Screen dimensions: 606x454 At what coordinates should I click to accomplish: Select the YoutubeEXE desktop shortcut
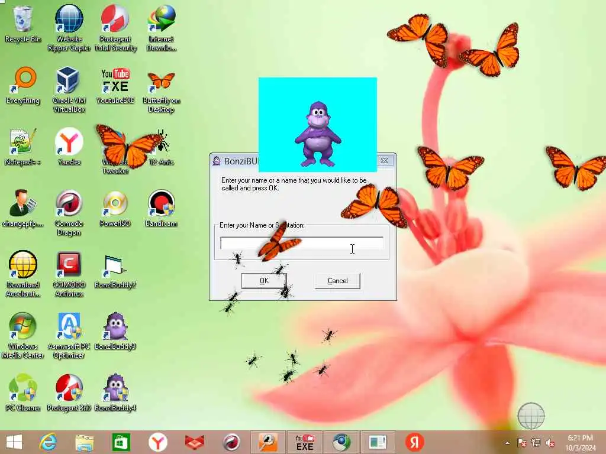(115, 86)
